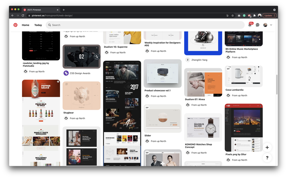Open the Chrome extensions puzzle icon
The width and height of the screenshot is (287, 178).
254,15
